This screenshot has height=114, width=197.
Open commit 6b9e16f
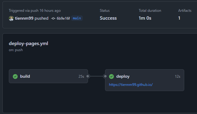pyautogui.click(x=63, y=18)
